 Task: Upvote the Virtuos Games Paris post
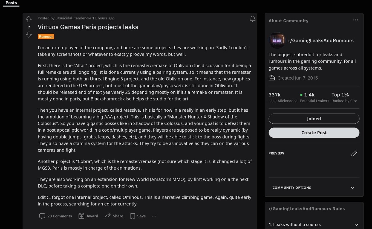tap(29, 19)
